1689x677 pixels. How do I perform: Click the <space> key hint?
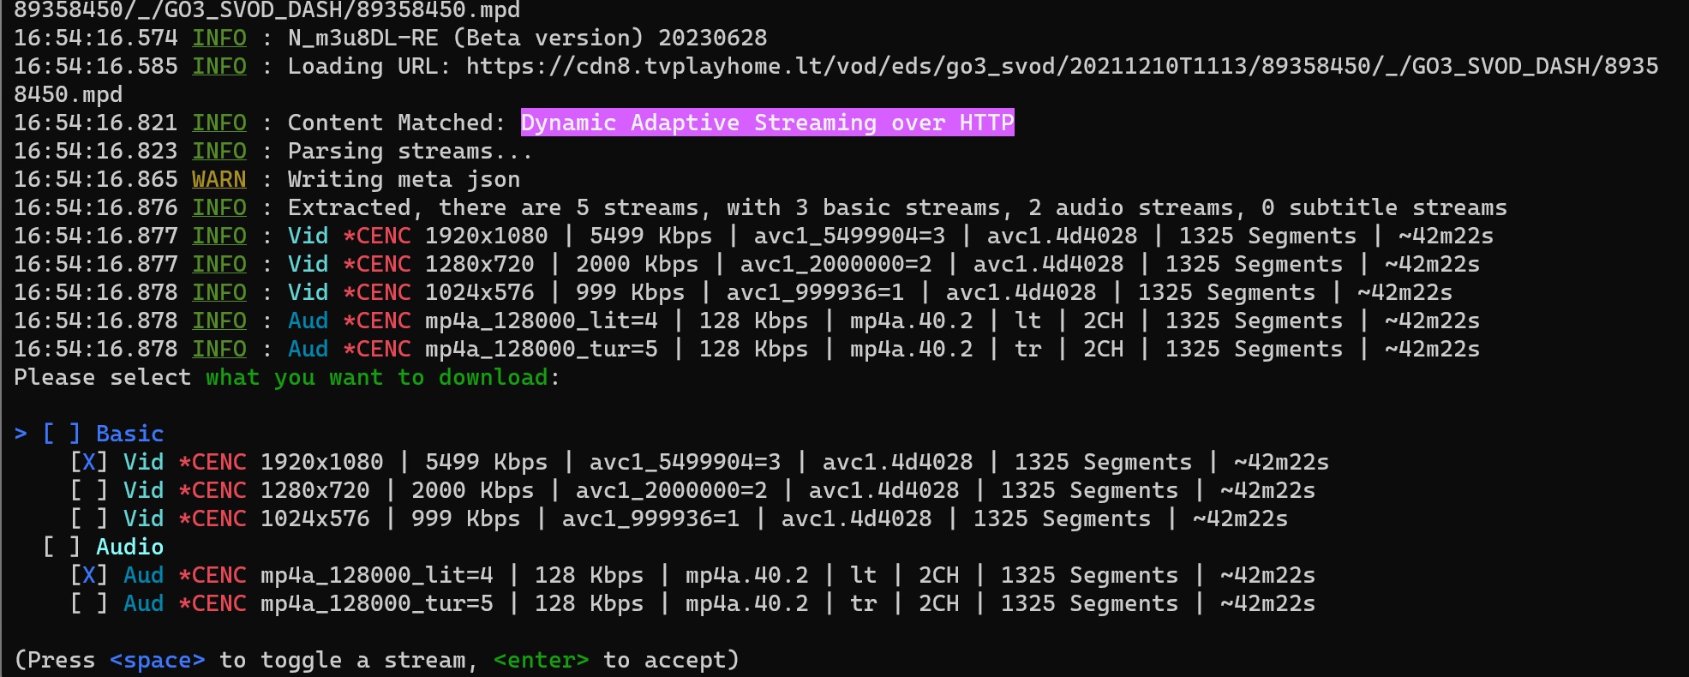[158, 660]
